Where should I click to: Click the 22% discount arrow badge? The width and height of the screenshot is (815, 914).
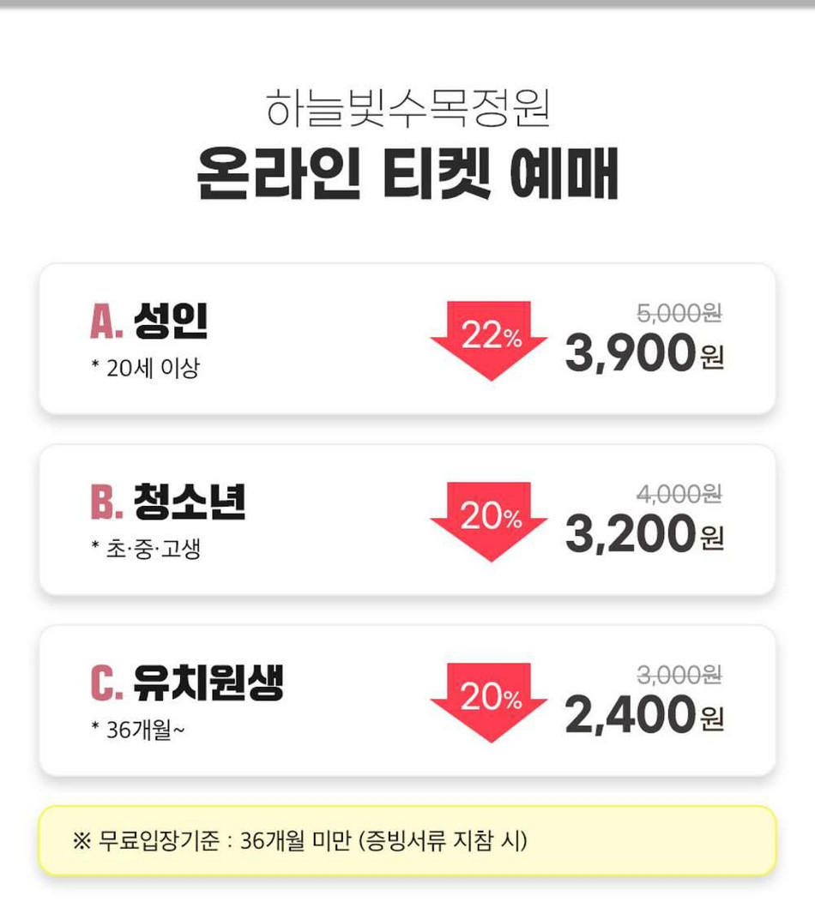tap(489, 340)
